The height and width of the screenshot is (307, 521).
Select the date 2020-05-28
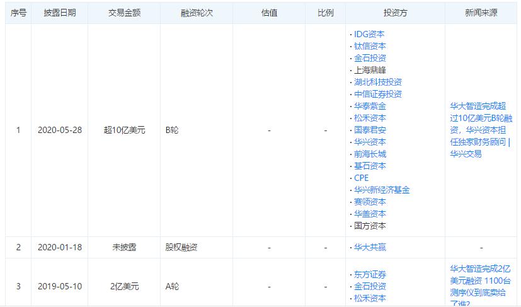[x=60, y=130]
